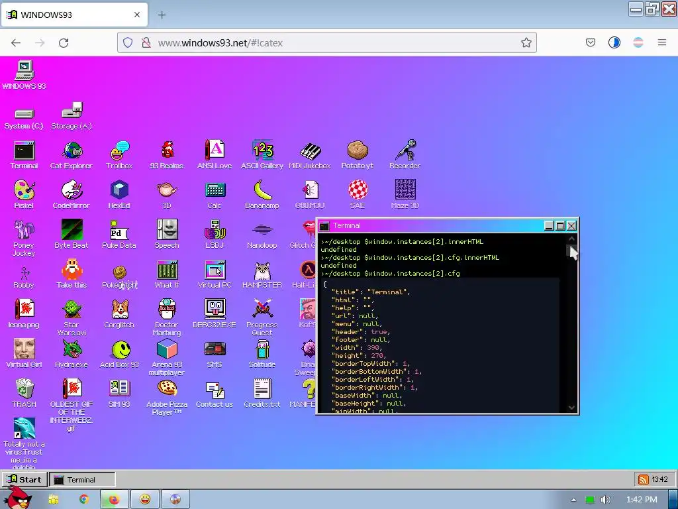Viewport: 678px width, 509px height.
Task: Reload the page in the browser
Action: pos(64,43)
